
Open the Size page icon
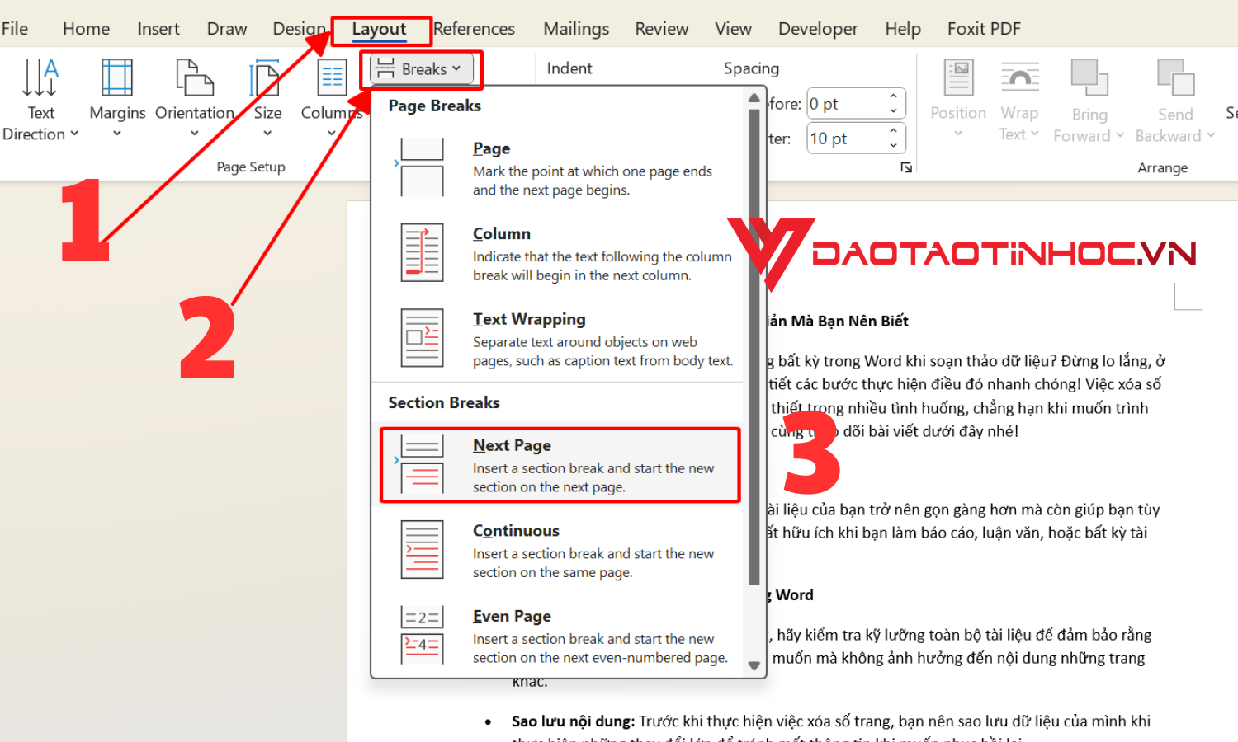(266, 79)
